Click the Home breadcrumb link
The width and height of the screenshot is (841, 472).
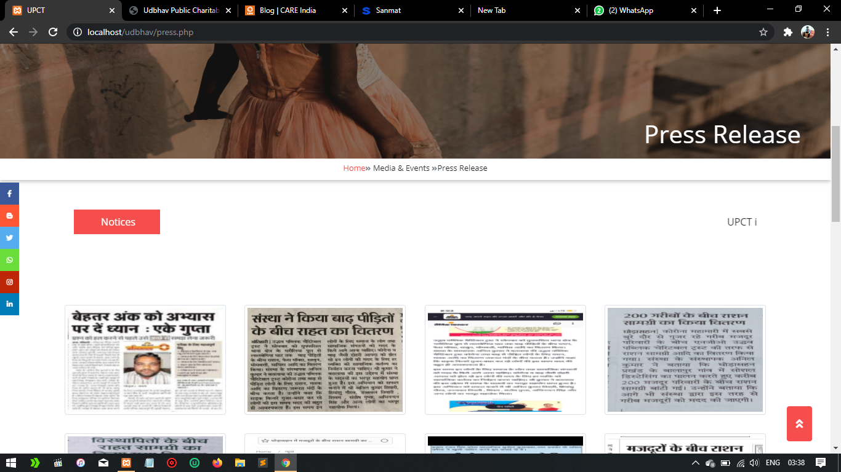354,168
